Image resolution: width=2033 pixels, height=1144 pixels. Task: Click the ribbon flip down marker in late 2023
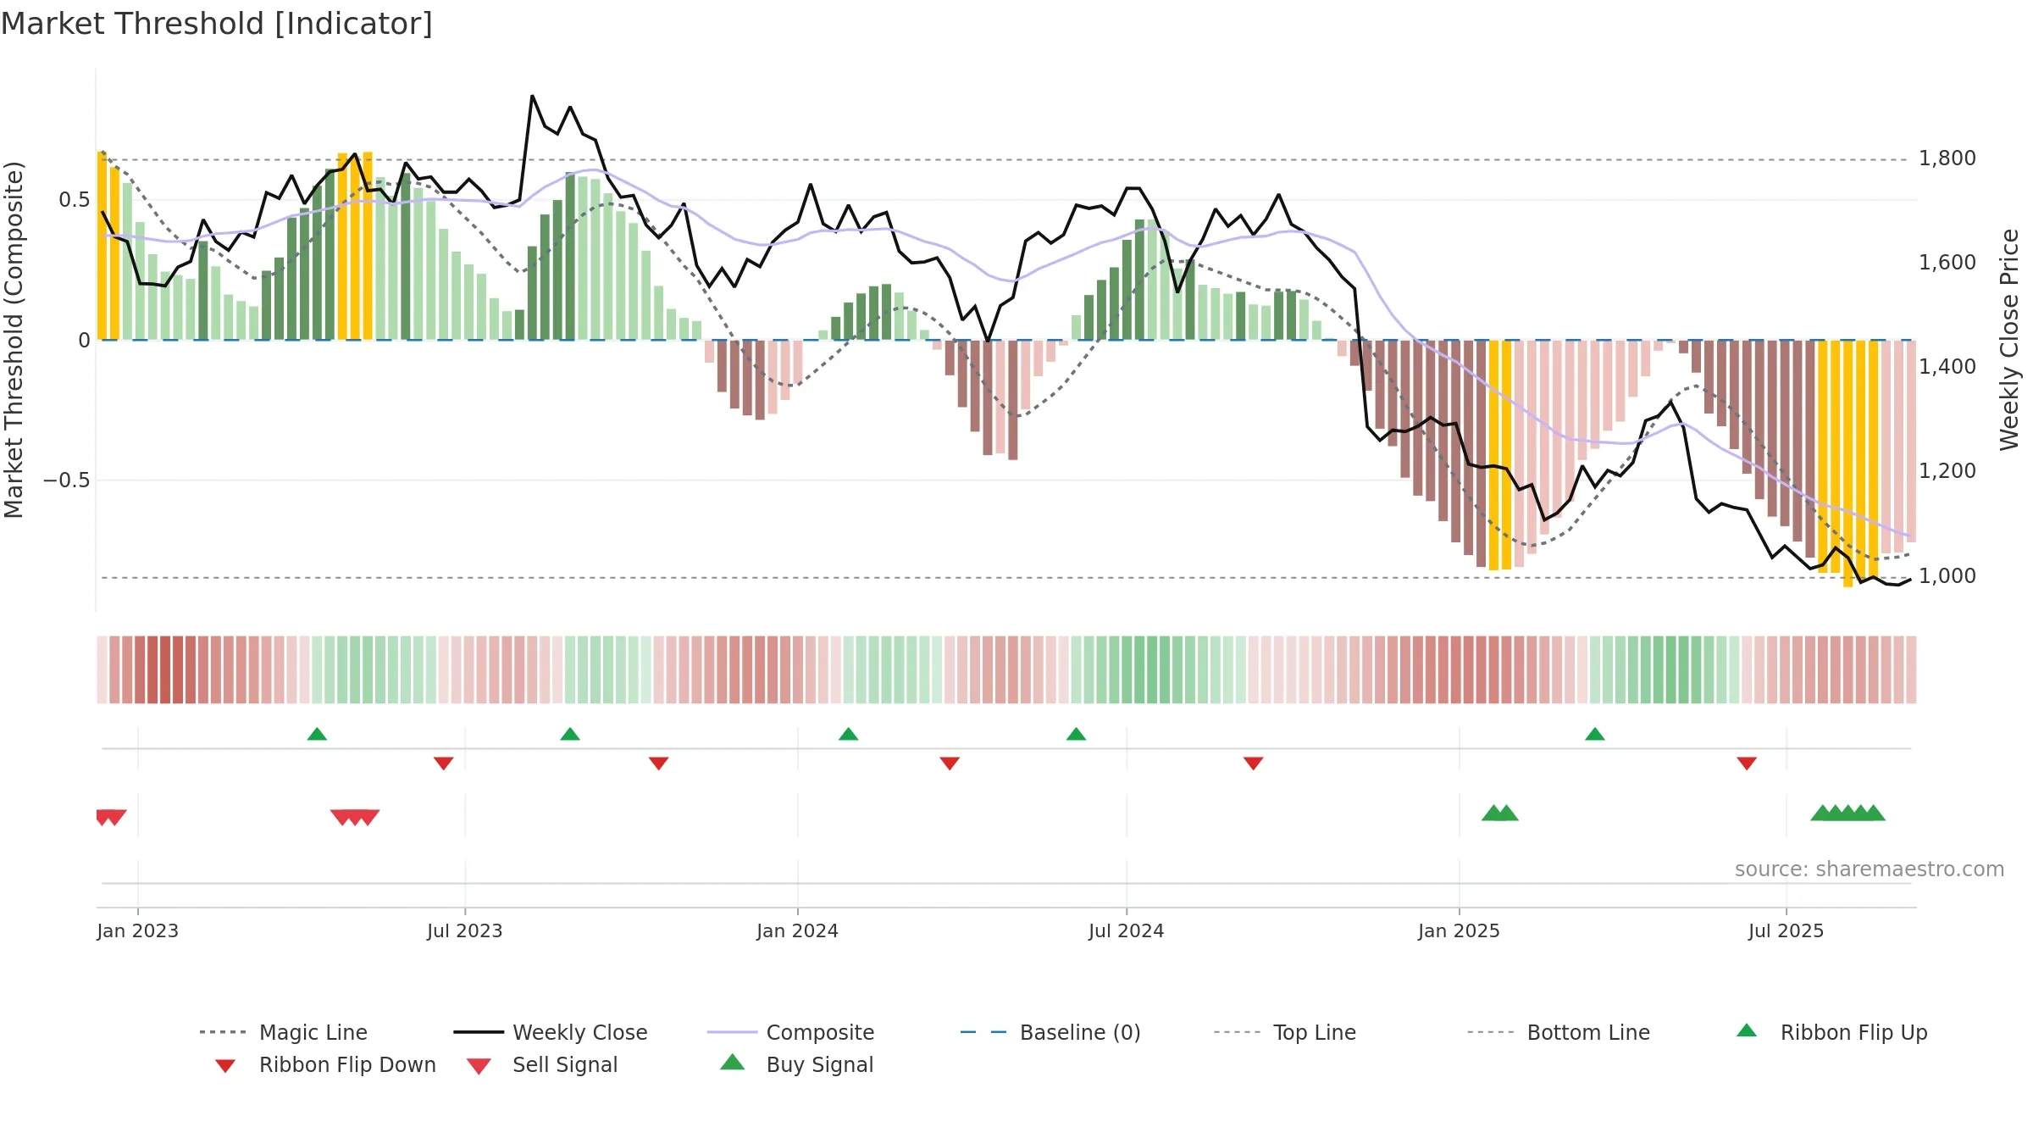[x=658, y=764]
